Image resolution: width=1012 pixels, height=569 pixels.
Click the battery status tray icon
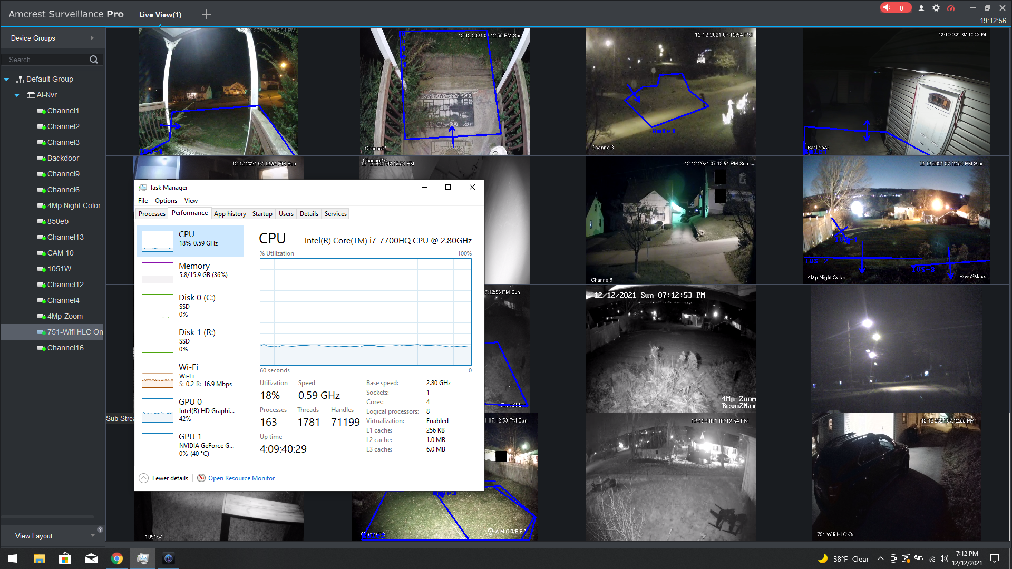(x=919, y=558)
